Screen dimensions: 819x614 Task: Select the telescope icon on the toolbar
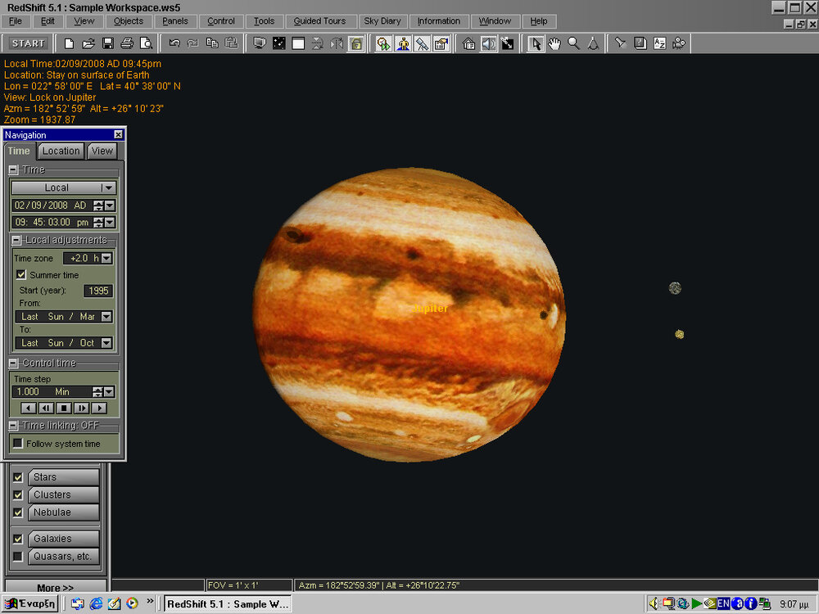tap(423, 43)
